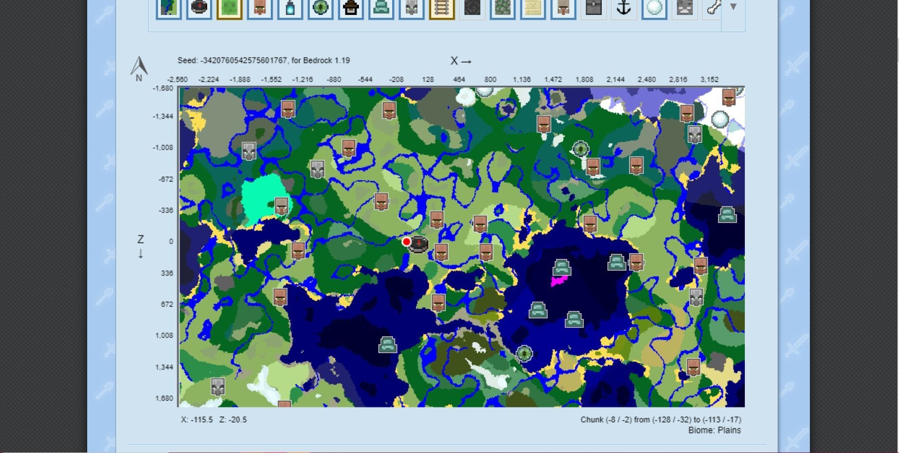899x453 pixels.
Task: Select the Desert Temple sandstone icon
Action: tap(533, 8)
